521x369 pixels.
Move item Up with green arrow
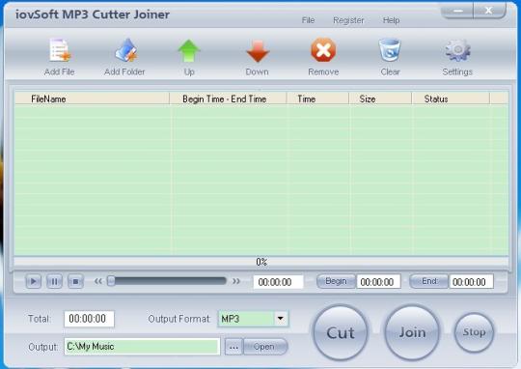(x=189, y=50)
